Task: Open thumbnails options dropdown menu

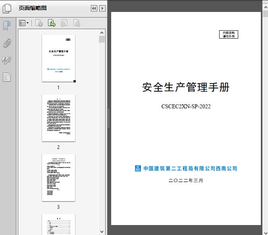Action: (x=24, y=23)
